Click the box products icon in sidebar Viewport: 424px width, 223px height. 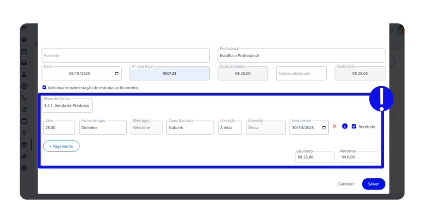(x=24, y=145)
